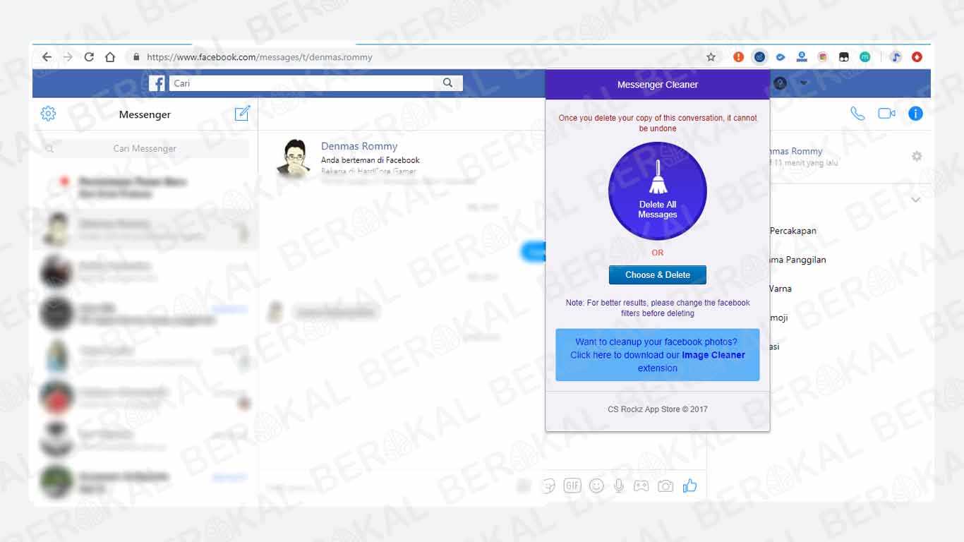Click the Choose & Delete button

(658, 275)
